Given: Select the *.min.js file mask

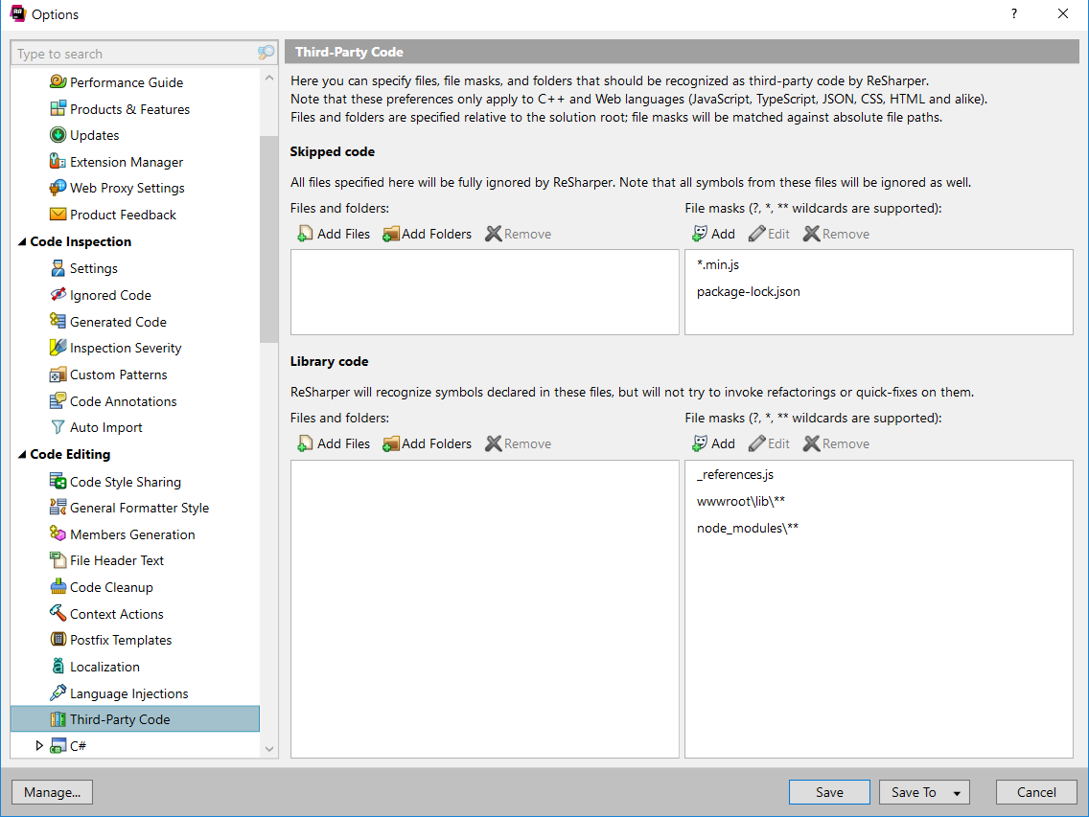Looking at the screenshot, I should (717, 264).
